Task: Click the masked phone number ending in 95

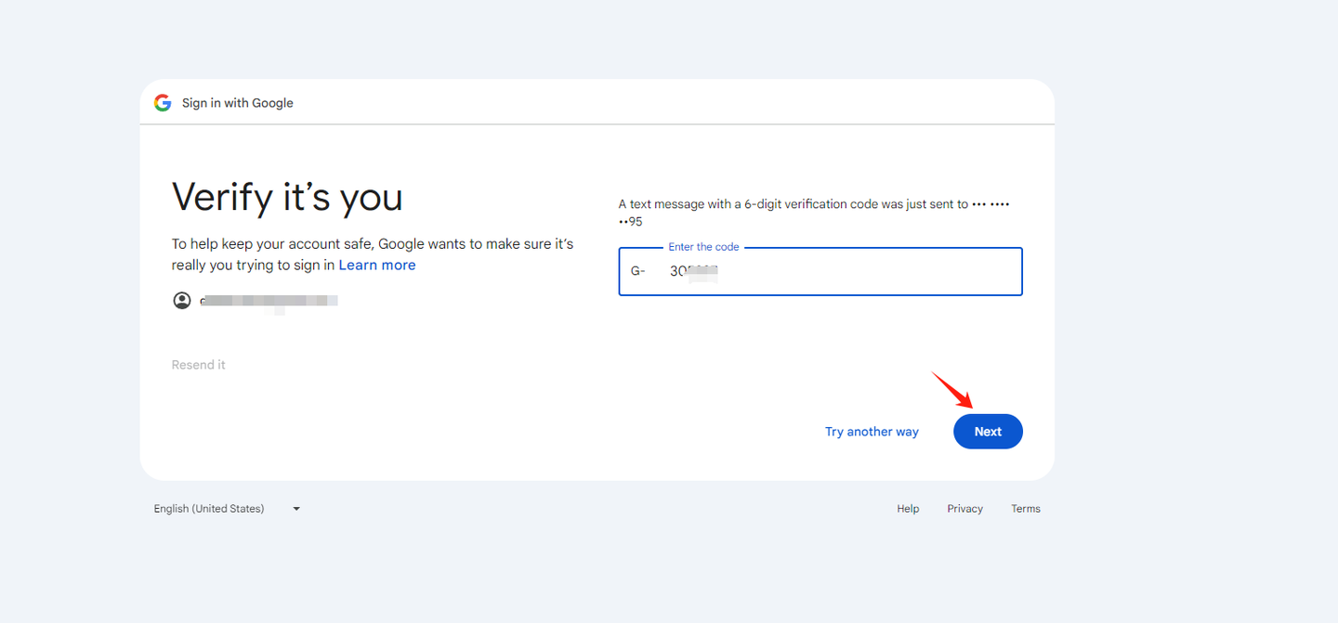Action: (631, 222)
